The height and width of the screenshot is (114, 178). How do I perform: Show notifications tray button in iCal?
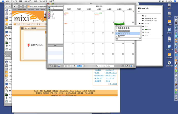(x=59, y=66)
